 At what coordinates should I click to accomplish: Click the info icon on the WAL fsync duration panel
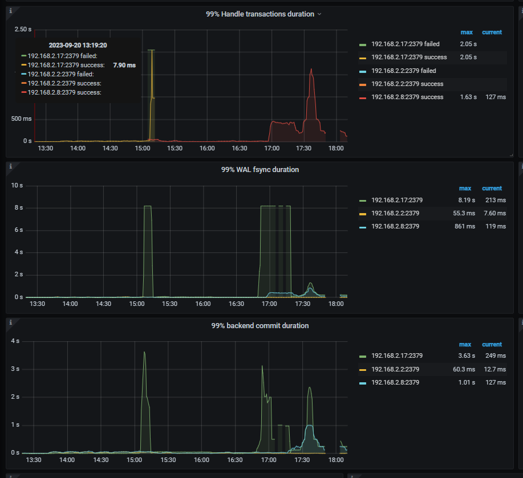click(x=10, y=165)
